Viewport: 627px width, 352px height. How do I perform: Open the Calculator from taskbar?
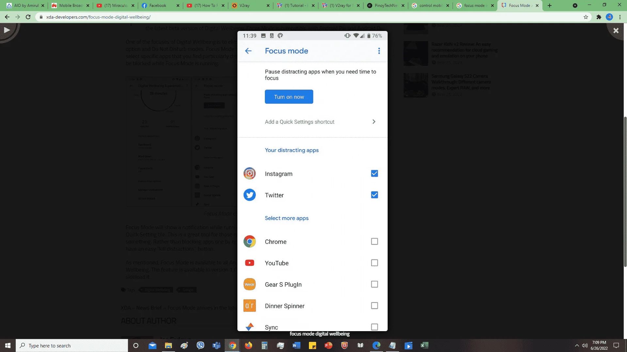[x=264, y=345]
